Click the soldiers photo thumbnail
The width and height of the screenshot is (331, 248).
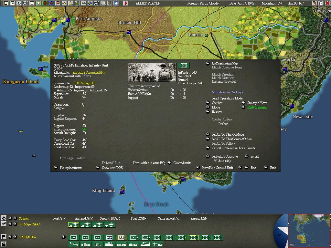pyautogui.click(x=152, y=72)
